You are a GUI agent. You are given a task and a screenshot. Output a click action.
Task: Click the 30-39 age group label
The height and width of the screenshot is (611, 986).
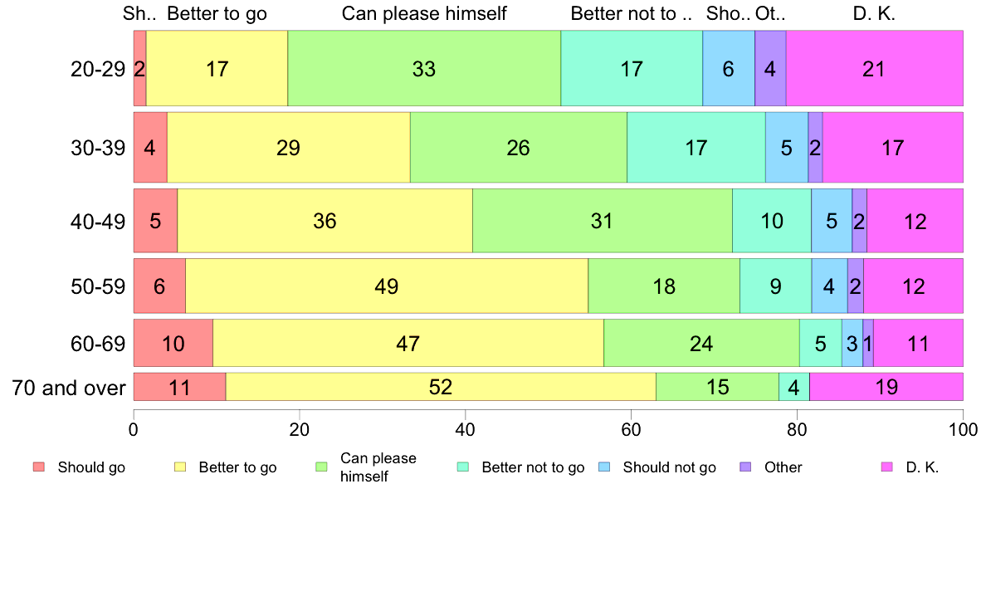pos(98,148)
